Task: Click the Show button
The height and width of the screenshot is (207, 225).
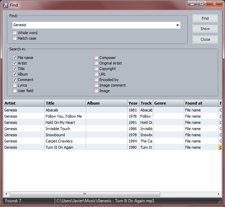Action: [x=205, y=29]
